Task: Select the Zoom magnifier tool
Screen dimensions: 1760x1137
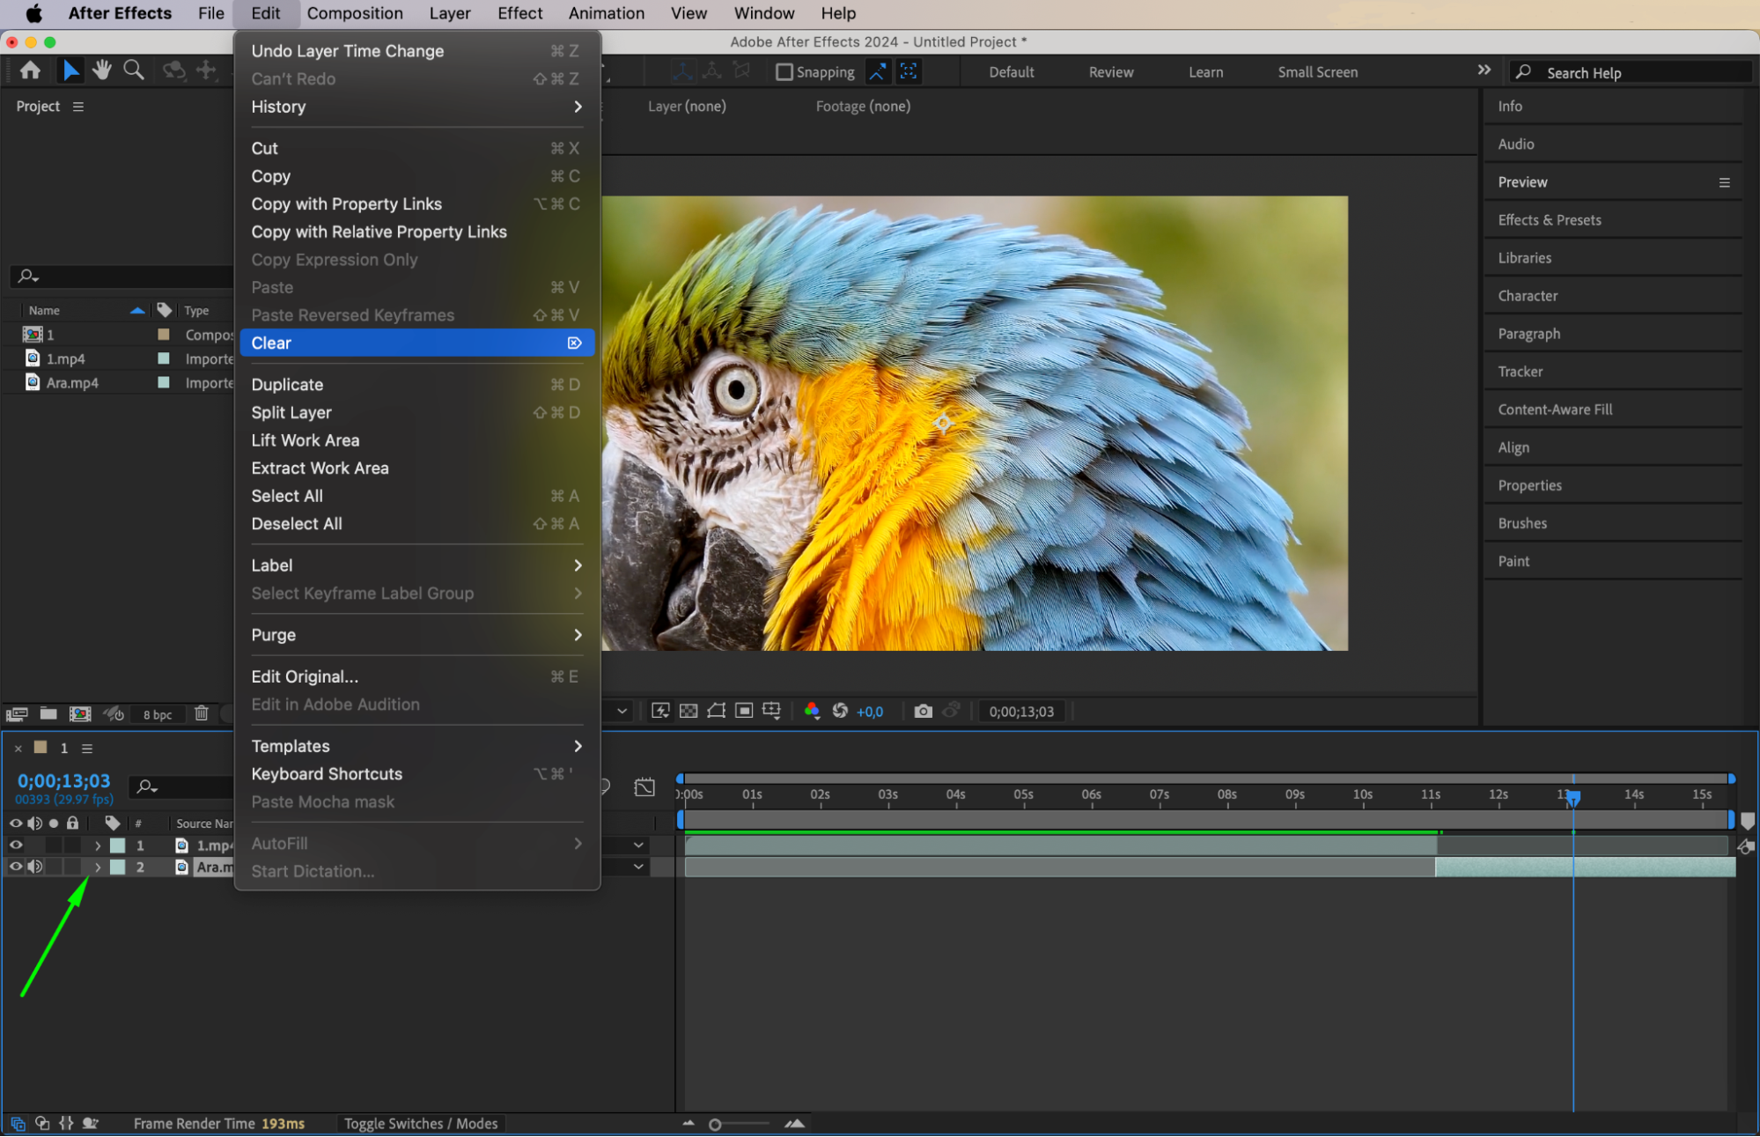Action: click(x=133, y=70)
